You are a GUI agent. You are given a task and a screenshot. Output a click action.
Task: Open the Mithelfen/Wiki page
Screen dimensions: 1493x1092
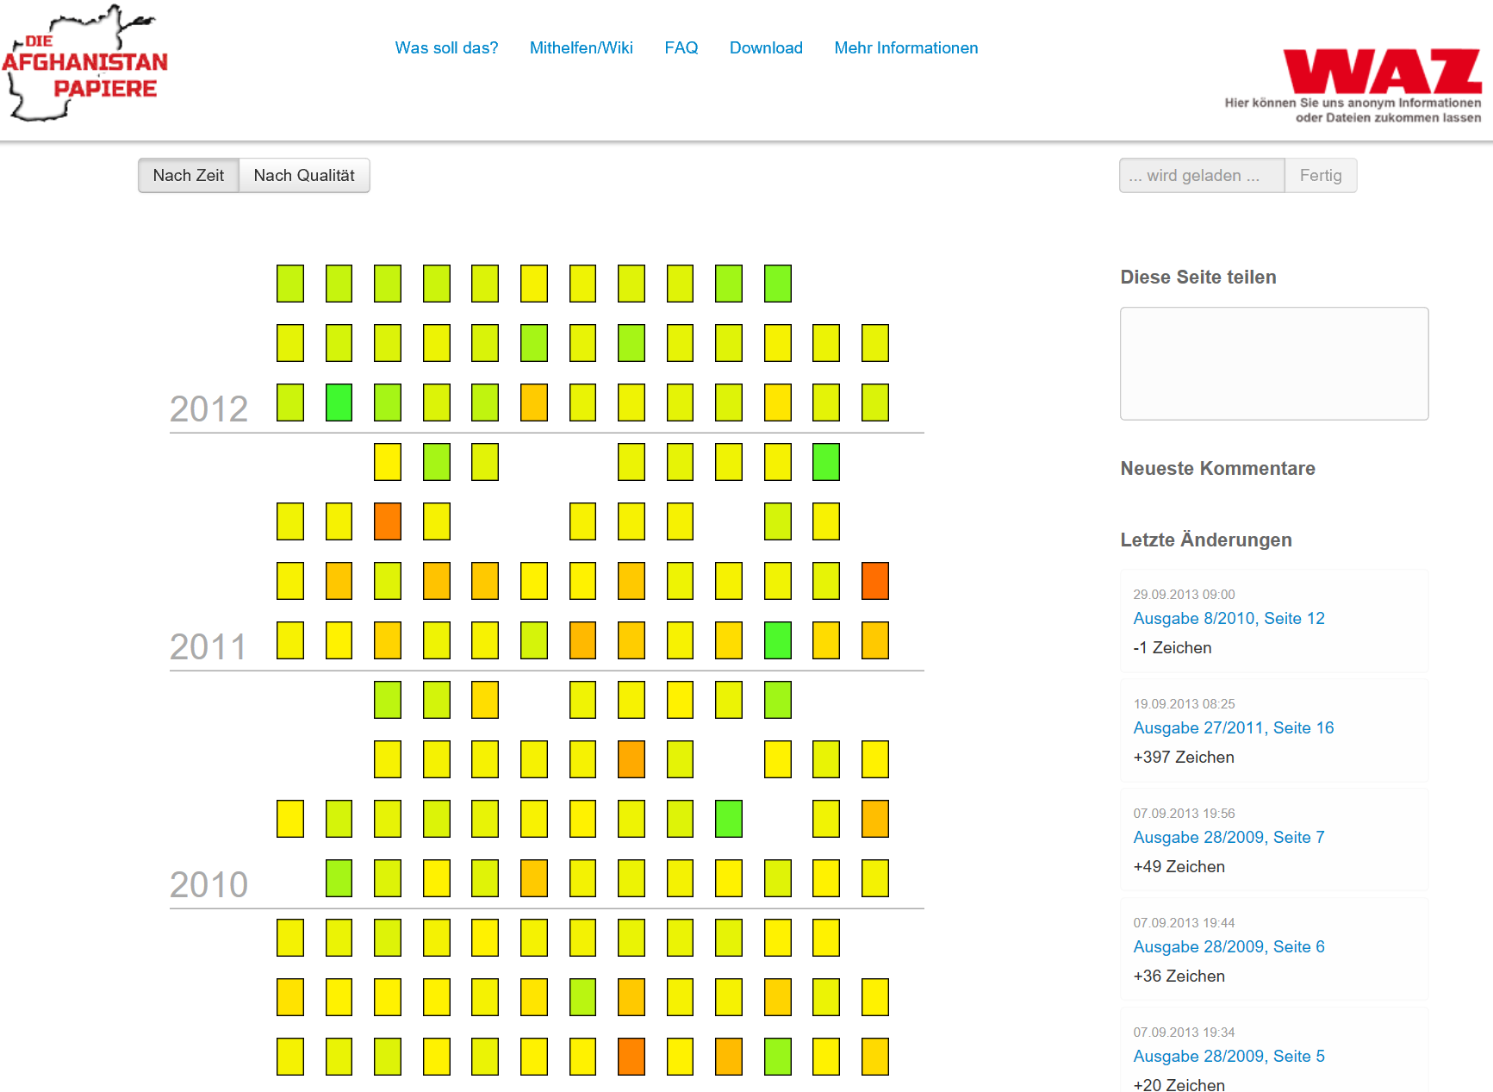582,48
